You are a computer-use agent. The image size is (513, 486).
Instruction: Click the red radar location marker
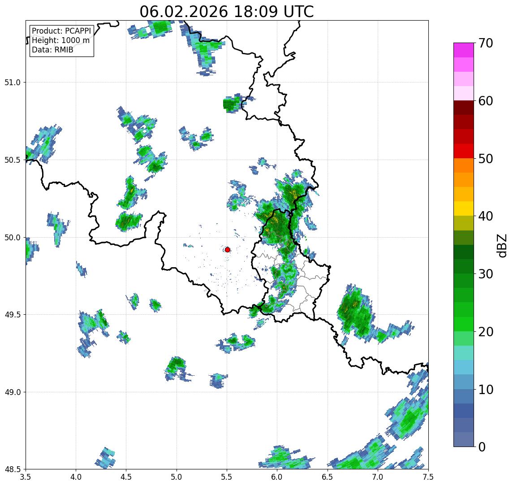point(228,250)
